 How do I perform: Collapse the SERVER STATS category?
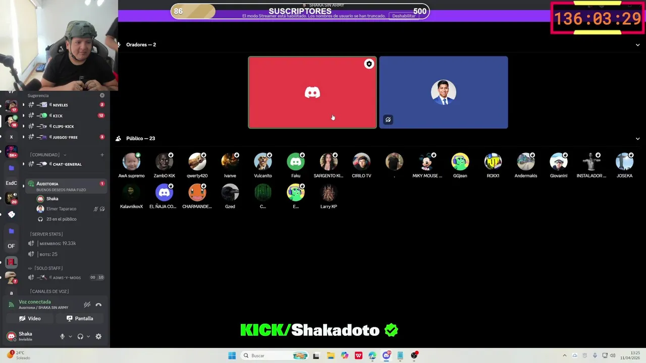(x=46, y=234)
